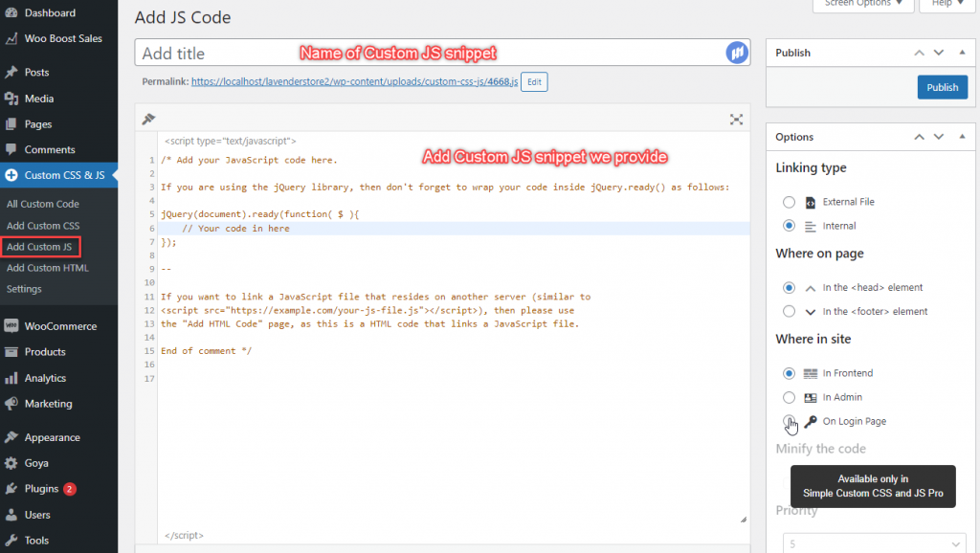Collapse the Publish panel
The image size is (980, 553).
962,53
